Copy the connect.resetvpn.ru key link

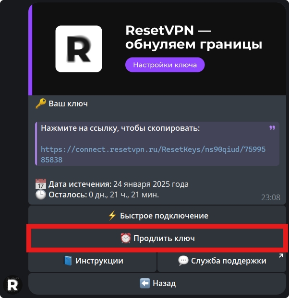pos(153,155)
